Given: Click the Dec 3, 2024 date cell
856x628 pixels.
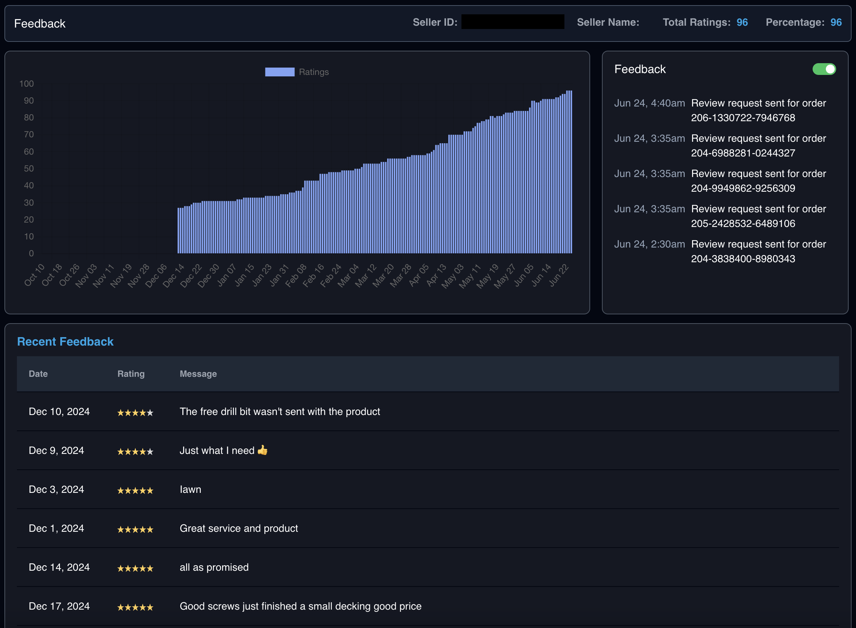Looking at the screenshot, I should tap(56, 489).
